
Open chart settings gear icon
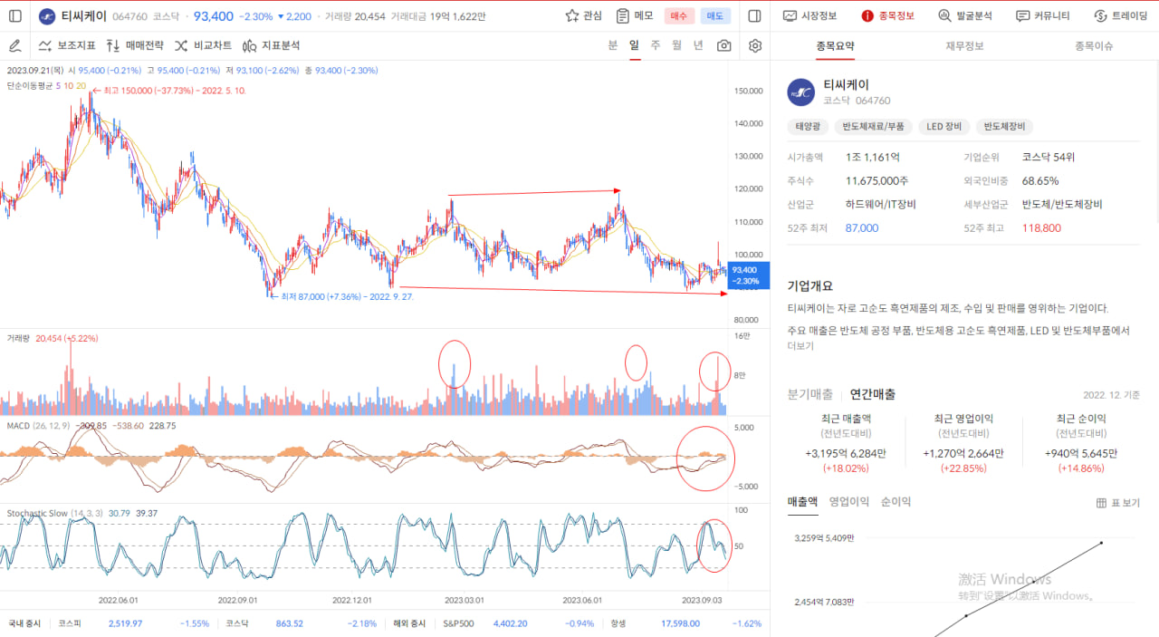point(755,45)
